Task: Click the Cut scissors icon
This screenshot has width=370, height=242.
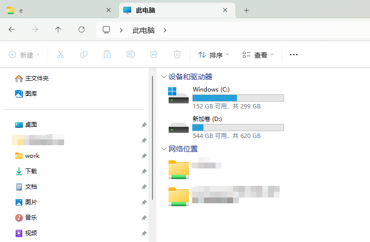Action: 61,54
